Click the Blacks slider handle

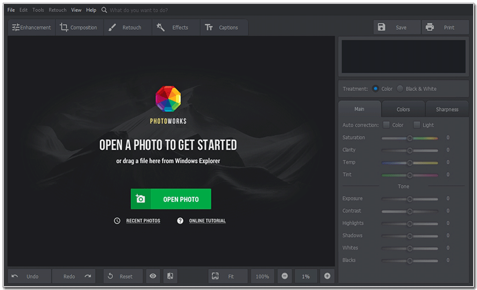410,260
